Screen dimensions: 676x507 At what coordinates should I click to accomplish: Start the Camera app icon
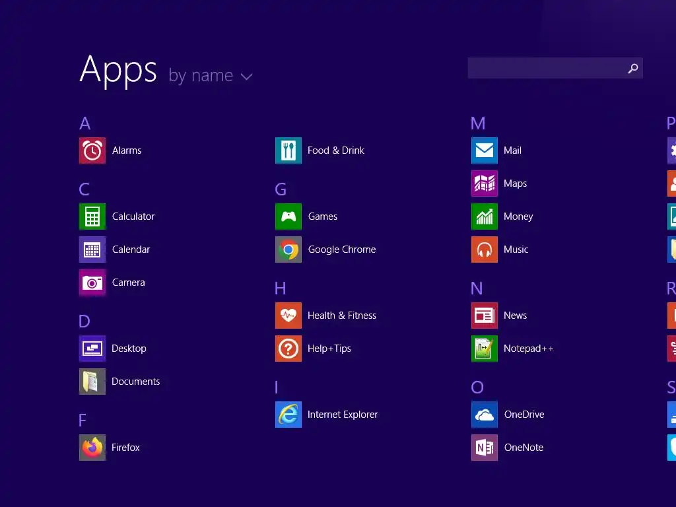click(x=92, y=283)
